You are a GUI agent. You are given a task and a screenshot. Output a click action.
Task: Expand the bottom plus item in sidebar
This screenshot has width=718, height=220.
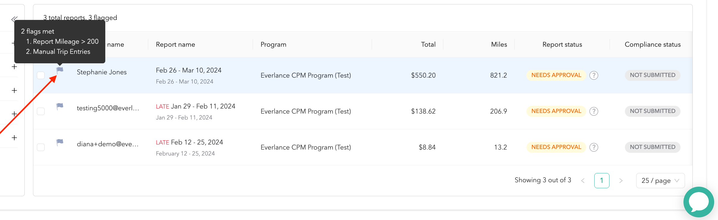click(x=14, y=138)
